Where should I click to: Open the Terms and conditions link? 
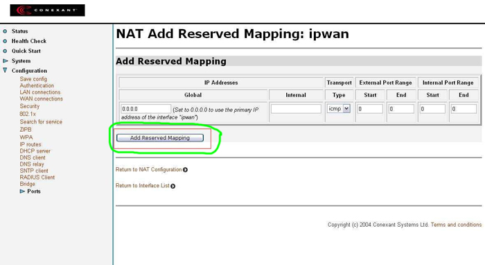pyautogui.click(x=456, y=225)
